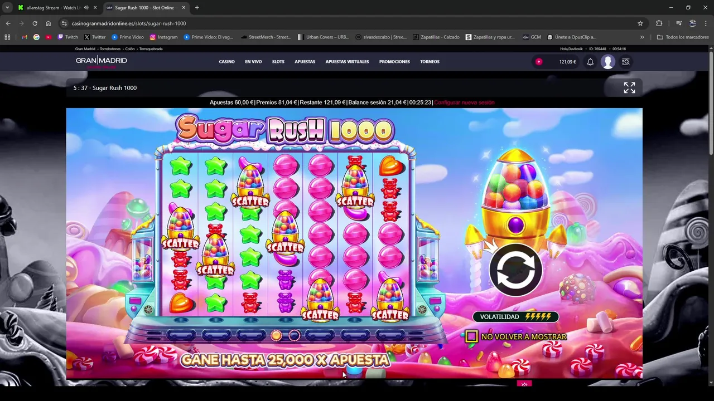
Task: Open the StreetMerch bookmark
Action: 266,37
